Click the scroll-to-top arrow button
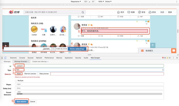This screenshot has width=179, height=106. click(152, 45)
